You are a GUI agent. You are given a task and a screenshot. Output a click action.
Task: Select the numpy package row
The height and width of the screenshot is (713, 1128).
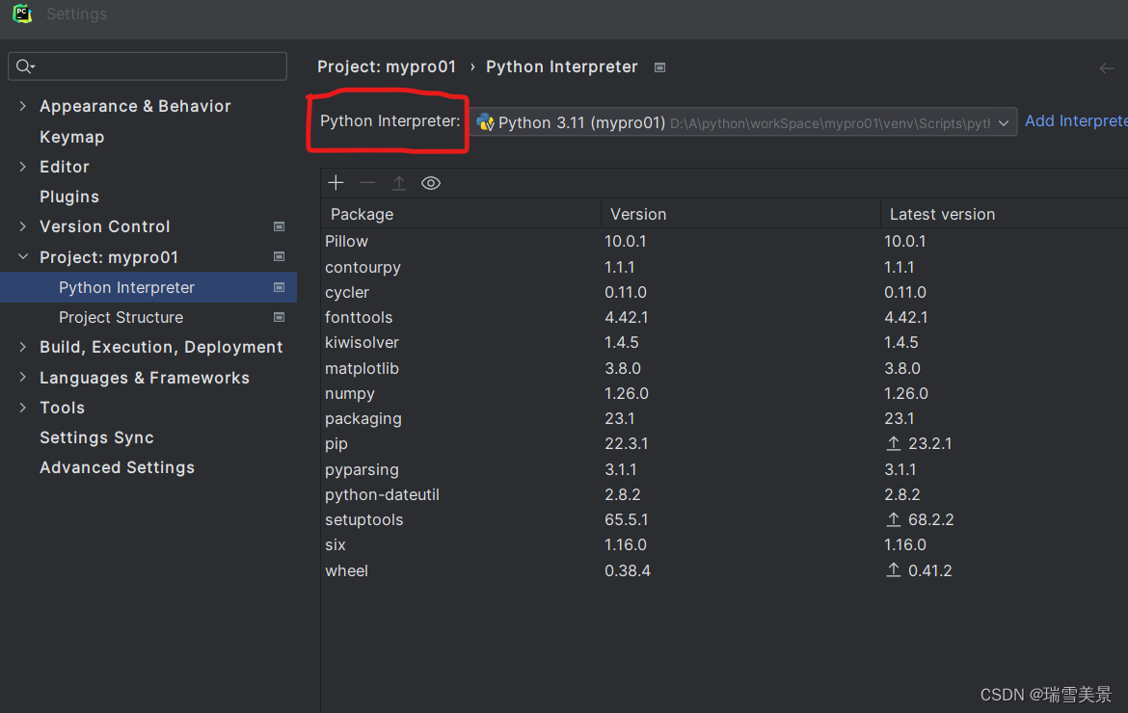point(724,393)
